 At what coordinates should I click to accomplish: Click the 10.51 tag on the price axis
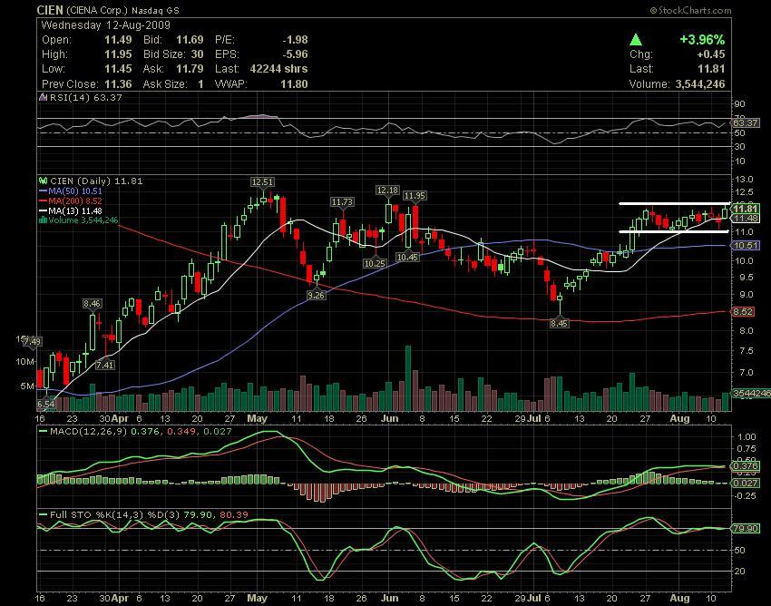(x=745, y=246)
